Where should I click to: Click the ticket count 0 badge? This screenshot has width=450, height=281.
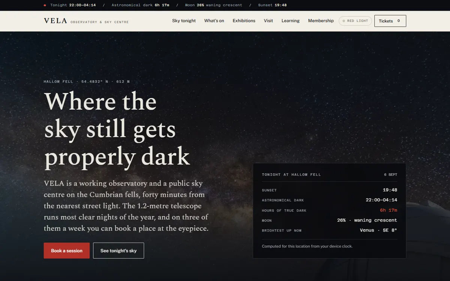click(x=399, y=21)
